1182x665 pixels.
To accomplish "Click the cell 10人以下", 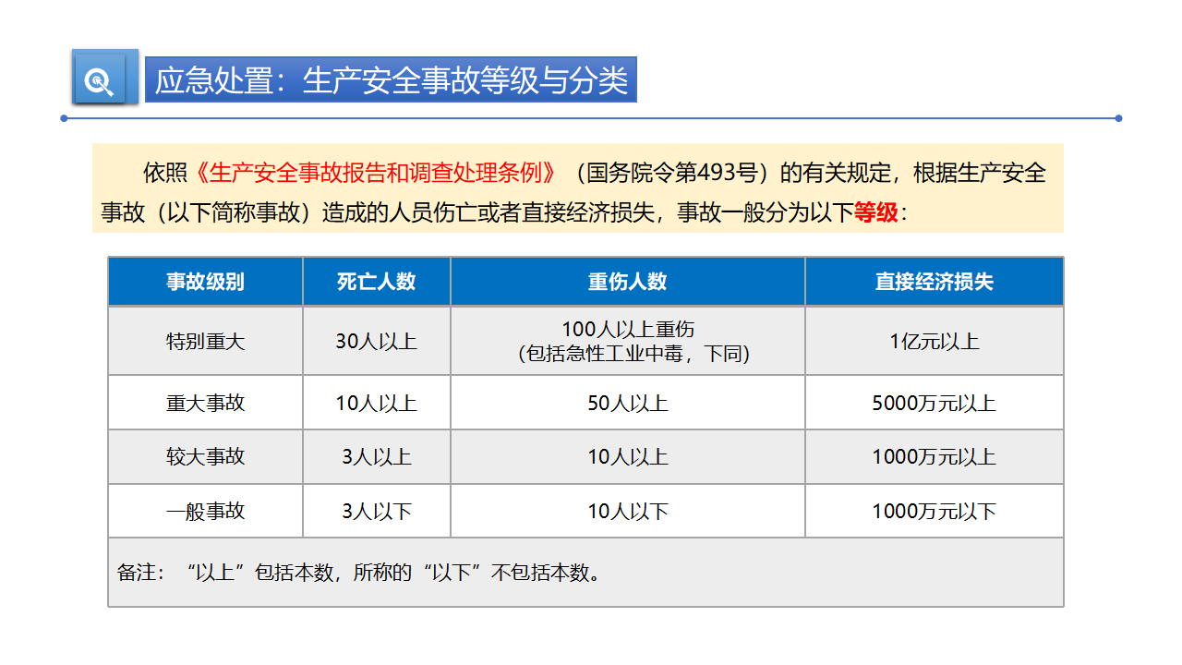I will click(628, 511).
